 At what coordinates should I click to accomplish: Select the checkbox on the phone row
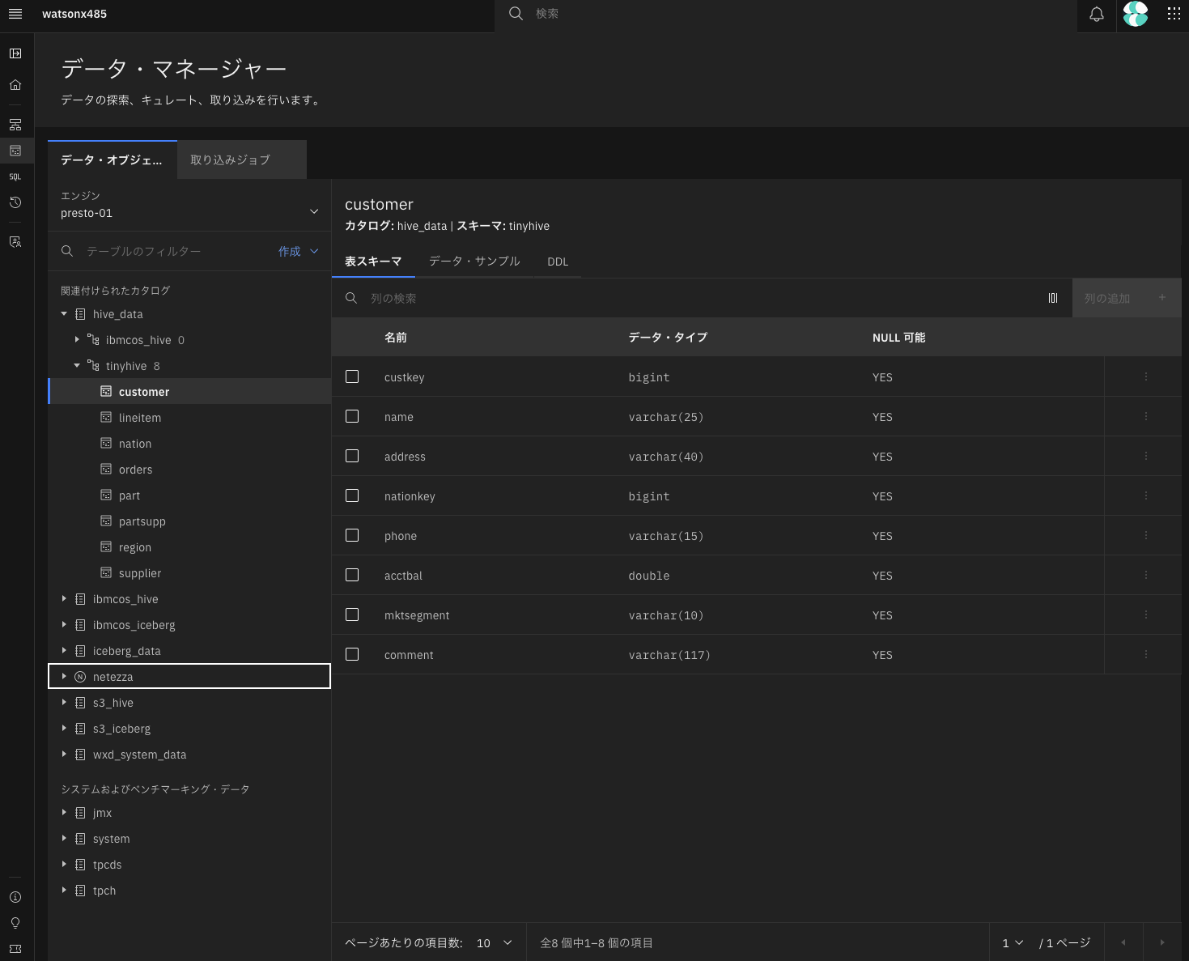coord(352,535)
